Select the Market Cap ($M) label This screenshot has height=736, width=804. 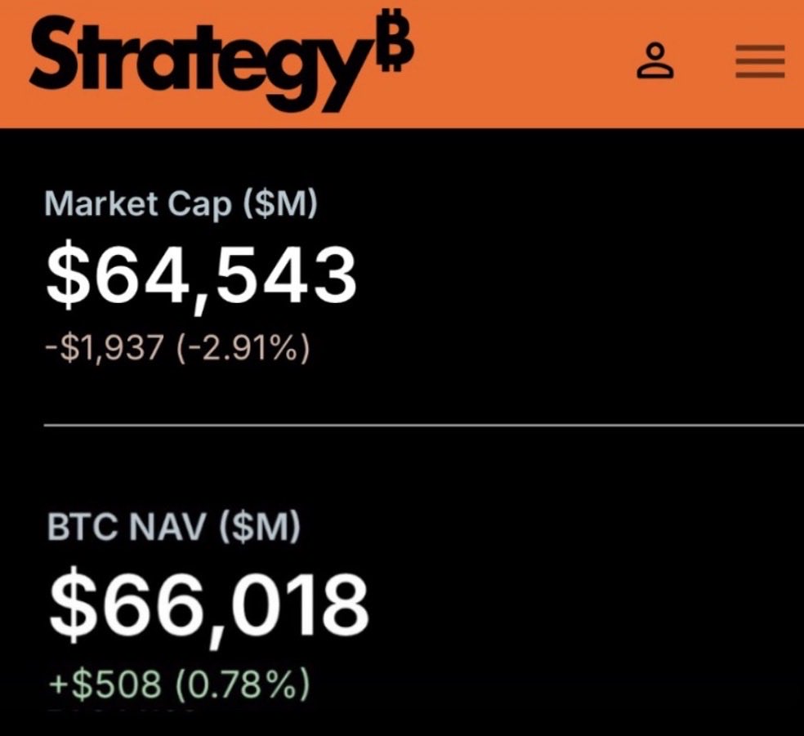pos(180,203)
